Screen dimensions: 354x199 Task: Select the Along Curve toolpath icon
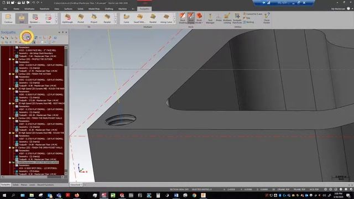(x=166, y=18)
